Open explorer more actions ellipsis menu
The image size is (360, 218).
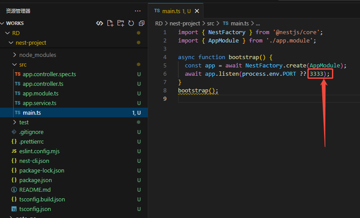(138, 11)
